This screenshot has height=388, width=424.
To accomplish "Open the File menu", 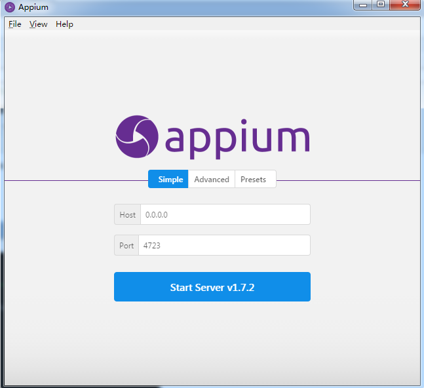I will coord(14,24).
